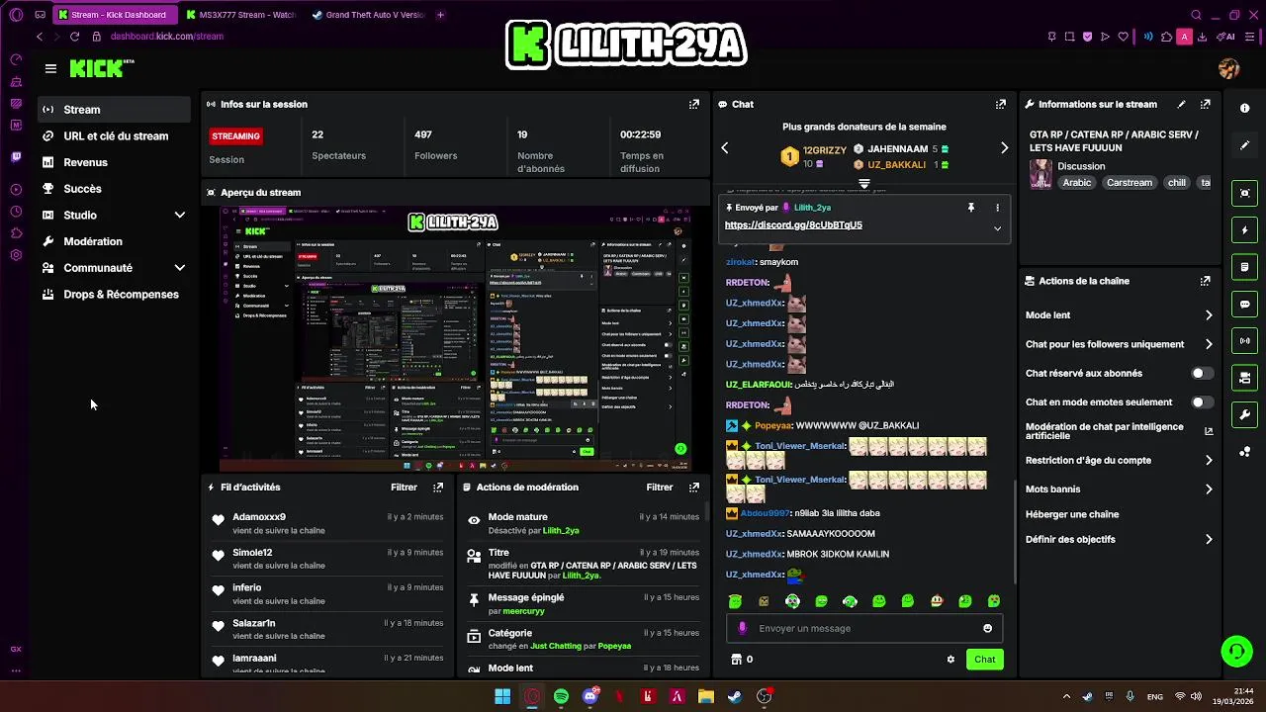Toggle Chat réservé aux abonnés switch
Image resolution: width=1266 pixels, height=712 pixels.
point(1202,373)
